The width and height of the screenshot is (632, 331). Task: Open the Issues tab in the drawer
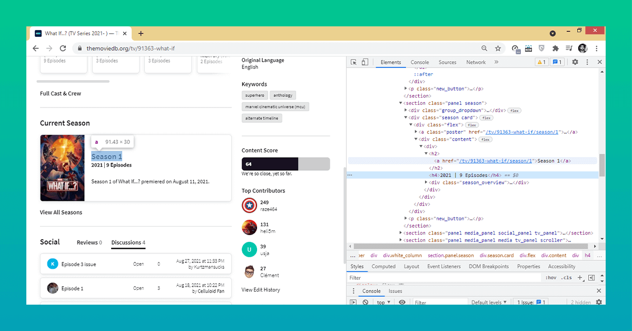pyautogui.click(x=396, y=291)
